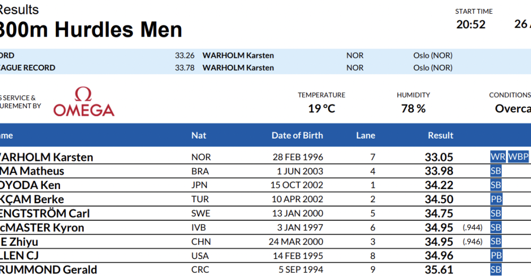The image size is (531, 276).
Task: Click the SB badge next to 33.98
Action: pyautogui.click(x=496, y=171)
